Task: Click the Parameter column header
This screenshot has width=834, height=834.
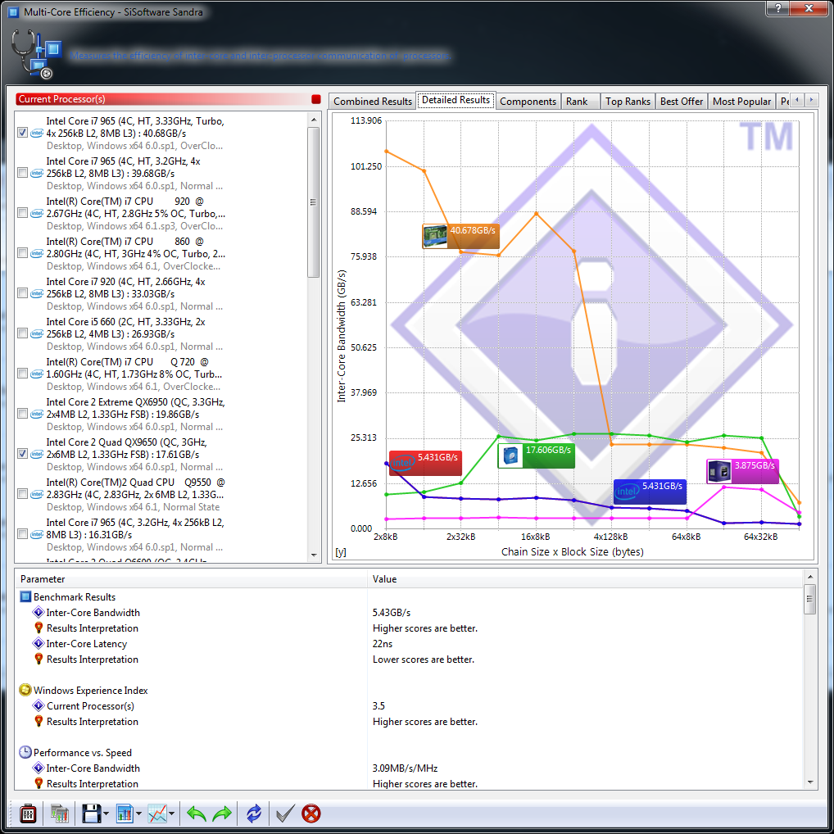Action: 191,578
